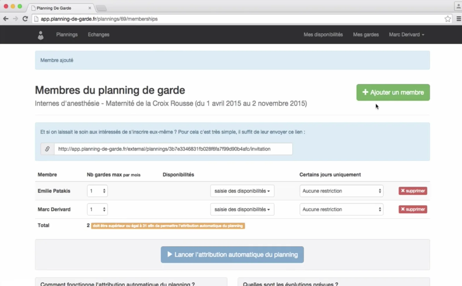462x286 pixels.
Task: Click the browser back arrow
Action: pyautogui.click(x=6, y=19)
